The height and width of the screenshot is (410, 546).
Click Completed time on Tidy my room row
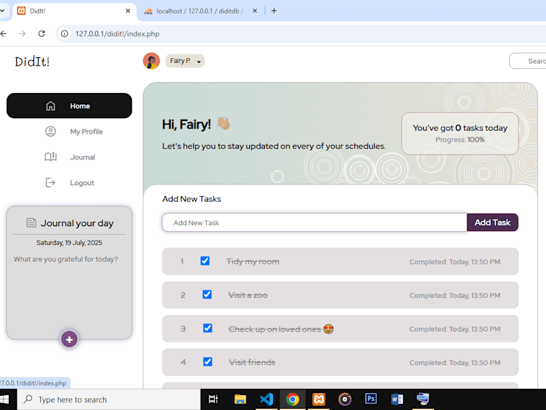pyautogui.click(x=455, y=262)
